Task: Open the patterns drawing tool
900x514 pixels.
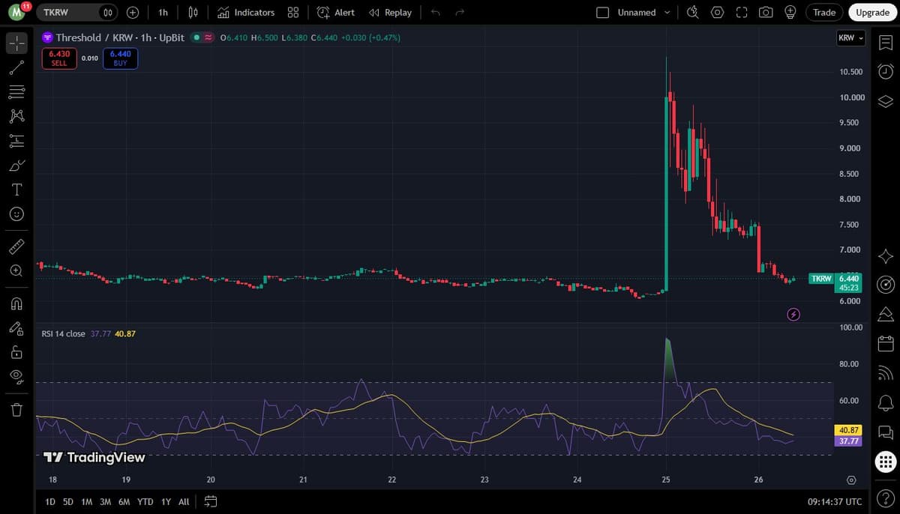Action: (16, 116)
